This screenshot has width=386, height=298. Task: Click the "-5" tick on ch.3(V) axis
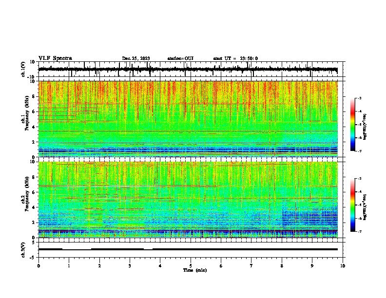point(33,258)
